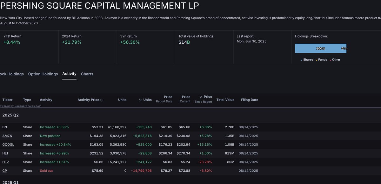Click HLT's units value 3,030,578
Viewport: 381px width, 184px height.
tap(117, 153)
